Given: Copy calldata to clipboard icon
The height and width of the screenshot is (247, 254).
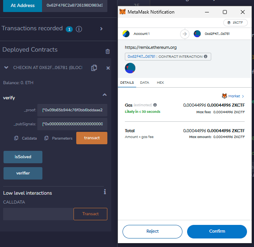Looking at the screenshot, I should pos(16,138).
